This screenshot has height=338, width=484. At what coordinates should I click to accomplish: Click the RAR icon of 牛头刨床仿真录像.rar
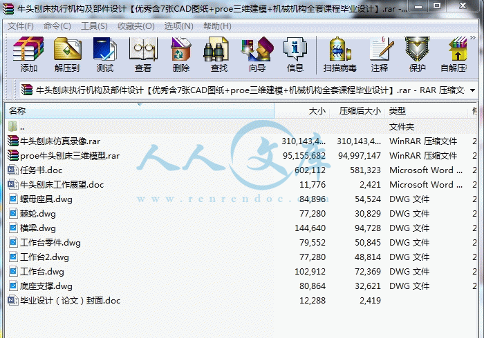tap(13, 141)
